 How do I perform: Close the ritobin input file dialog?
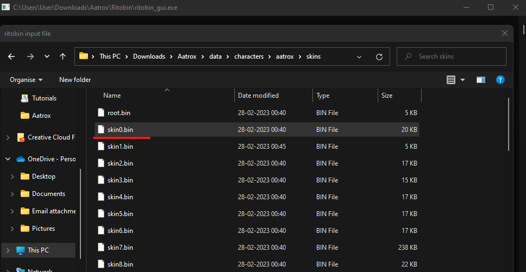click(x=504, y=33)
